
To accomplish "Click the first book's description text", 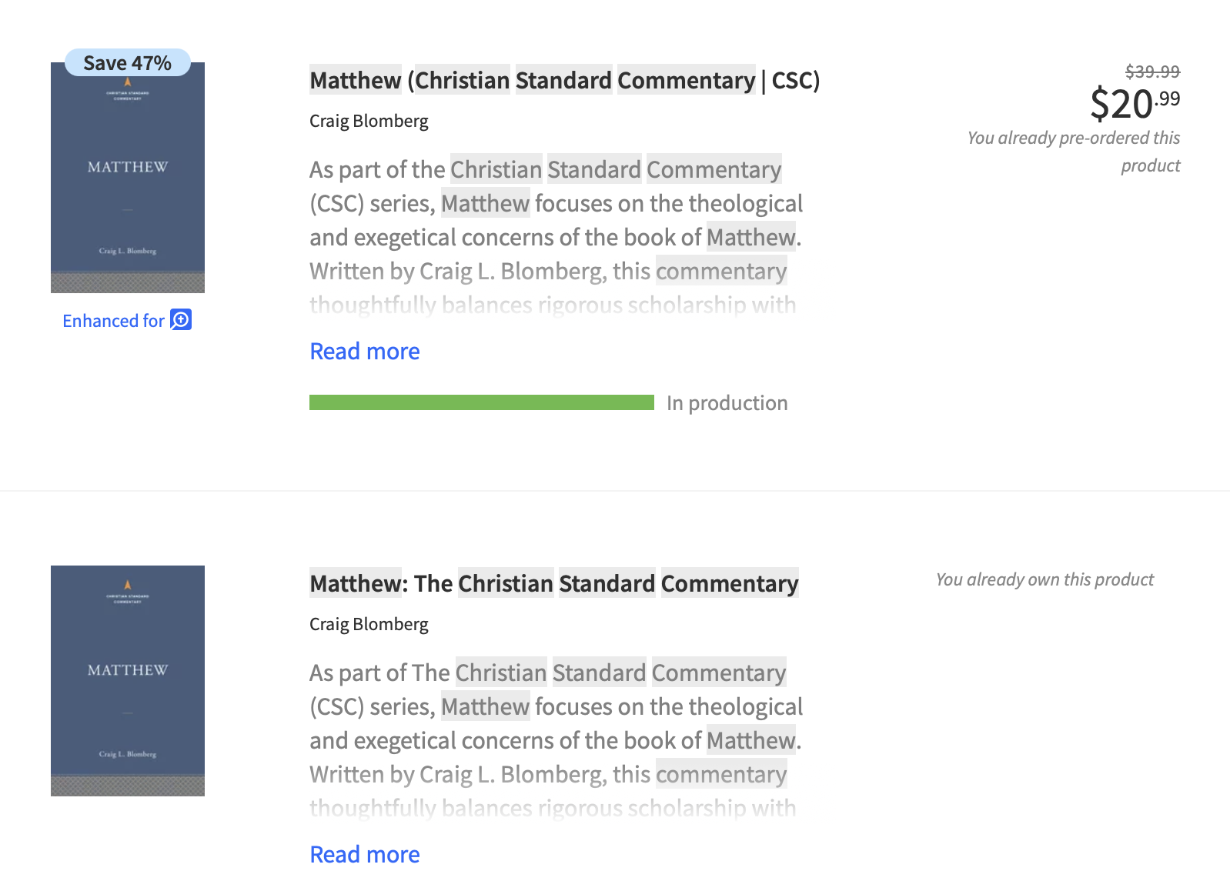I will 556,237.
